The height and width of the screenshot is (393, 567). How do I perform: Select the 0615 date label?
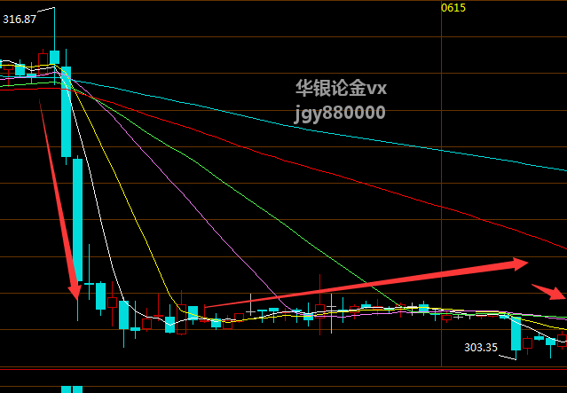[453, 8]
